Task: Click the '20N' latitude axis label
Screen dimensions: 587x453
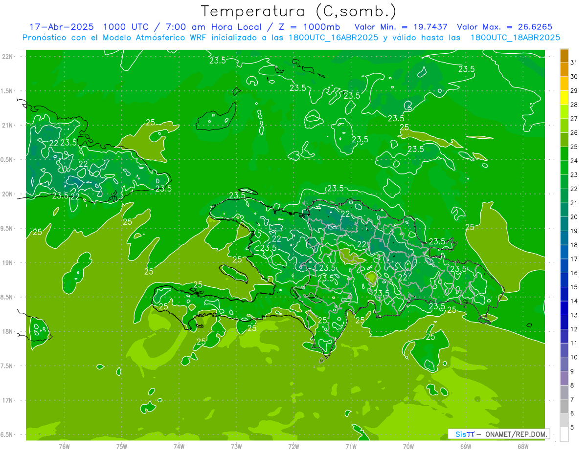Action: point(8,194)
